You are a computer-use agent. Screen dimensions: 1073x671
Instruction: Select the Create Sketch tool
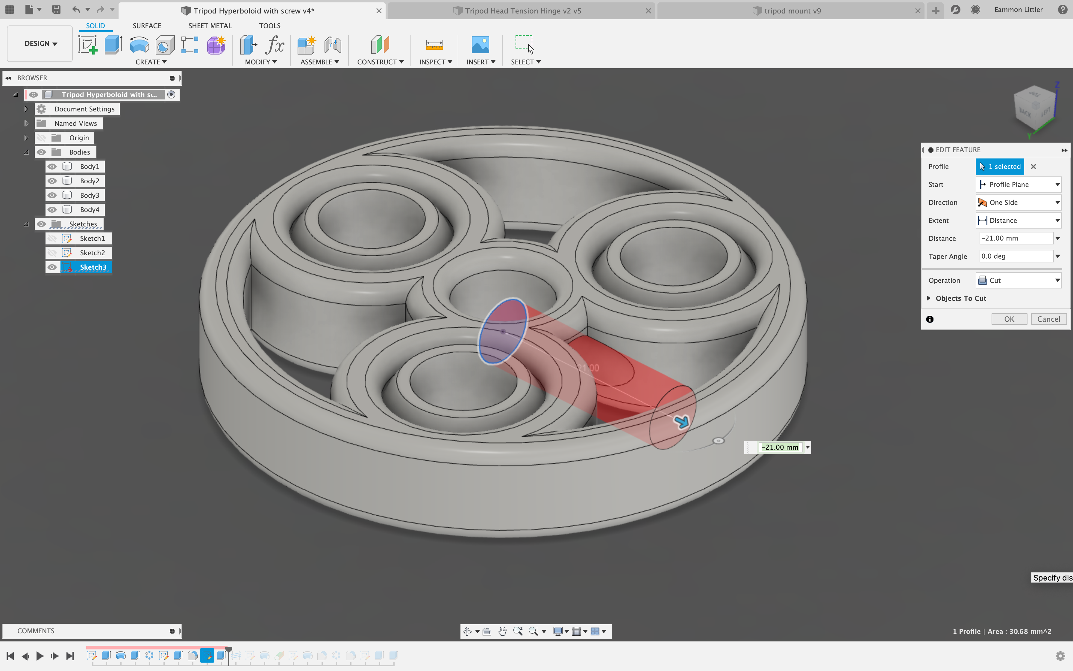88,45
